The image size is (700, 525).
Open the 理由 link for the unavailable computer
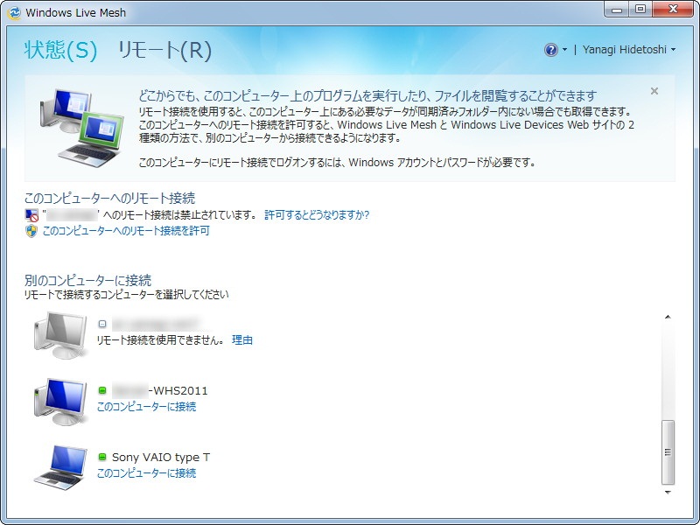241,339
